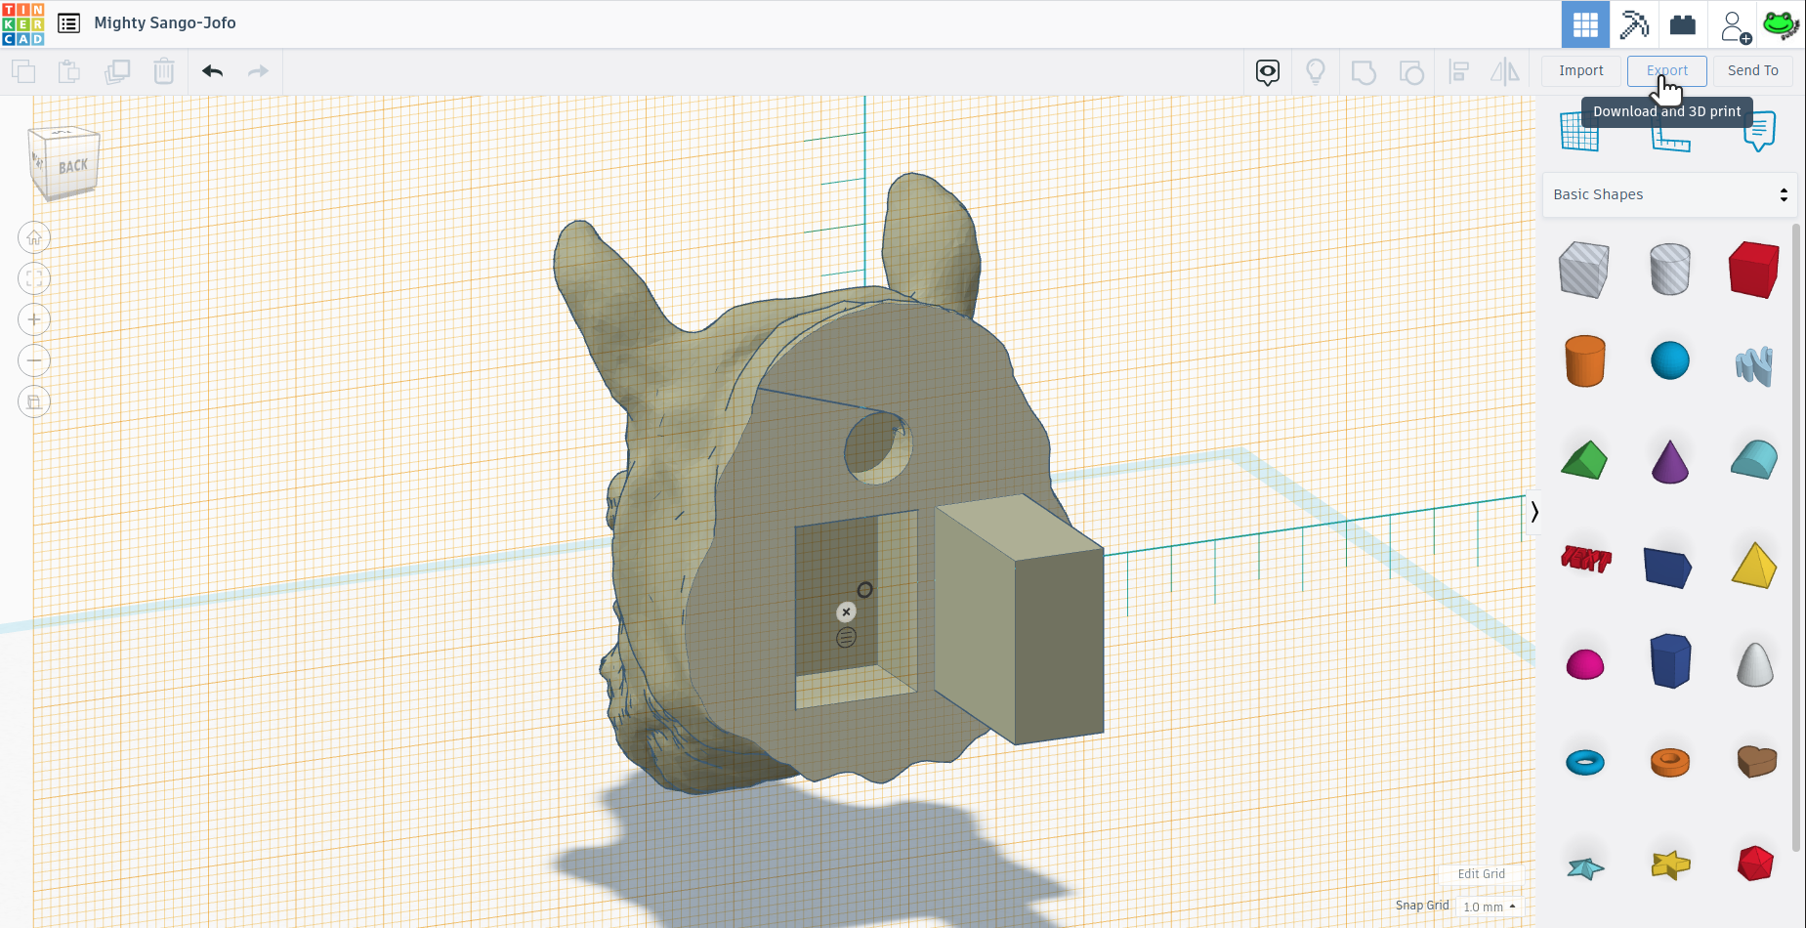
Task: Group the selected shapes
Action: coord(1364,72)
